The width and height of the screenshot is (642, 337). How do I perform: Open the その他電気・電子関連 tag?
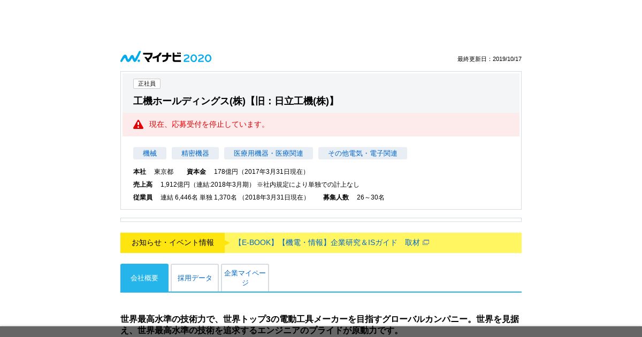363,154
